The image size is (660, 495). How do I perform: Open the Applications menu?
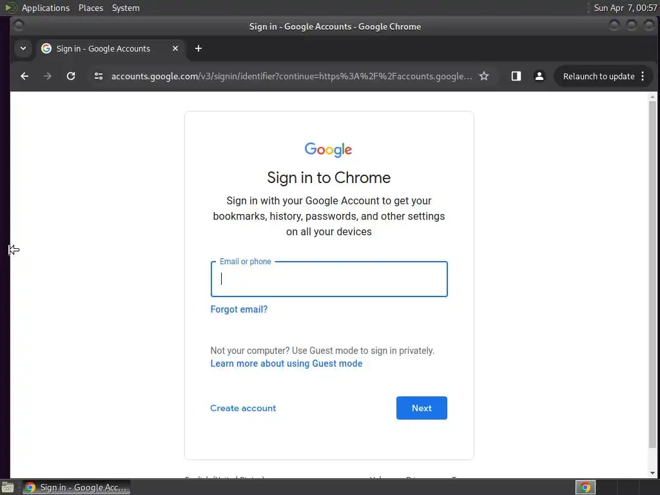pyautogui.click(x=46, y=8)
